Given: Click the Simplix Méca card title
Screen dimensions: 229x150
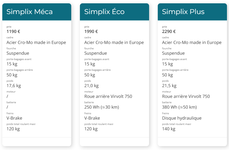Looking at the screenshot, I should click(29, 12).
